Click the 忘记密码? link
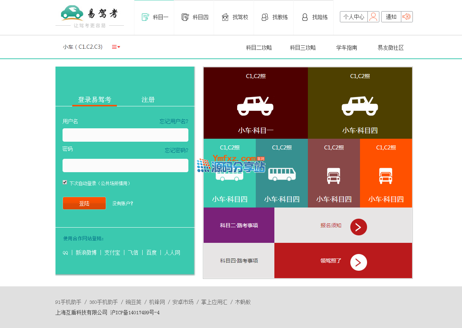This screenshot has height=328, width=462. click(176, 150)
